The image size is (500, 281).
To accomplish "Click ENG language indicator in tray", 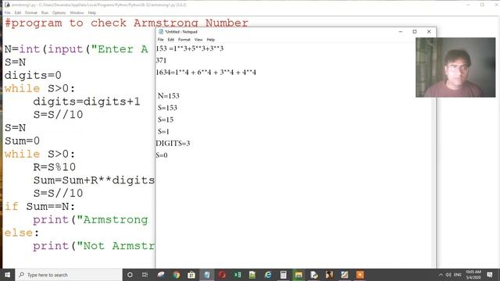I will click(458, 275).
